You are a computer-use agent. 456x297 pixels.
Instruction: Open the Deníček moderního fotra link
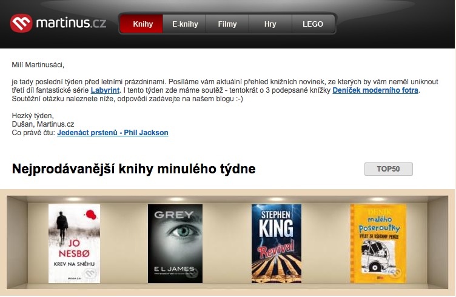[x=375, y=90]
